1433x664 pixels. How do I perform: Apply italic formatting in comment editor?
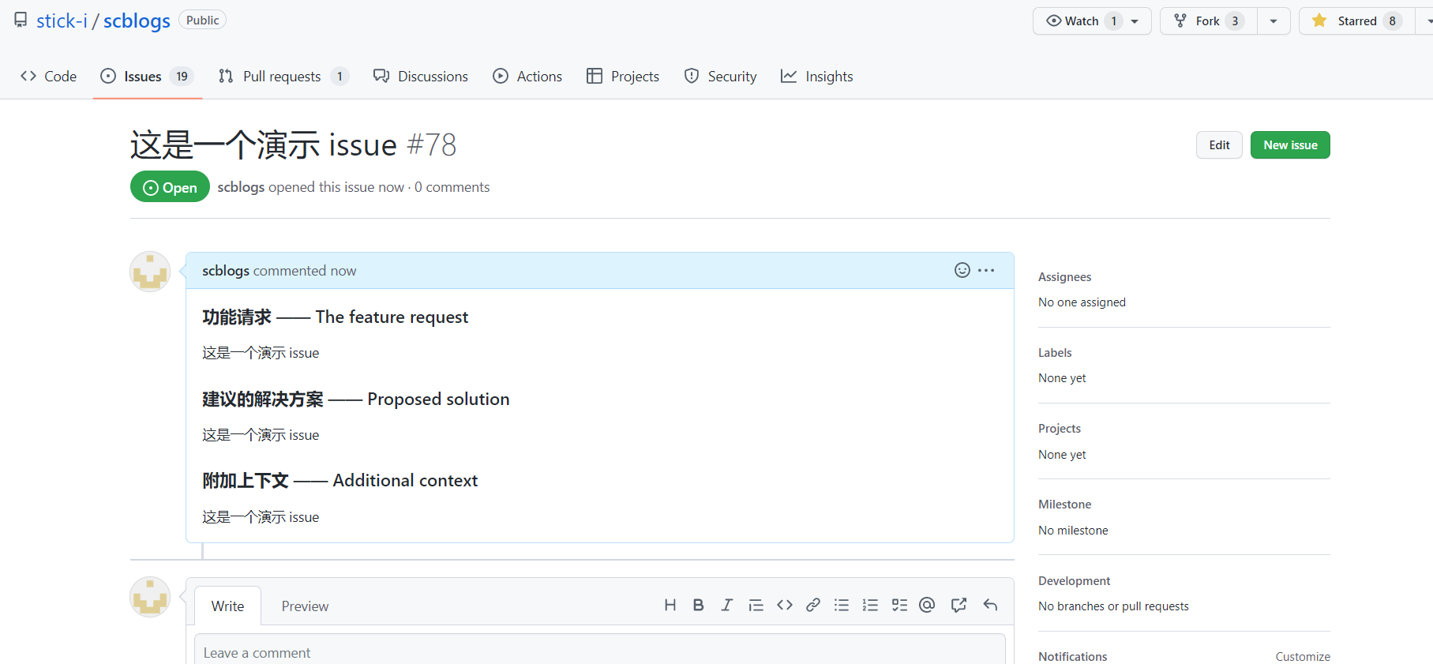point(726,605)
